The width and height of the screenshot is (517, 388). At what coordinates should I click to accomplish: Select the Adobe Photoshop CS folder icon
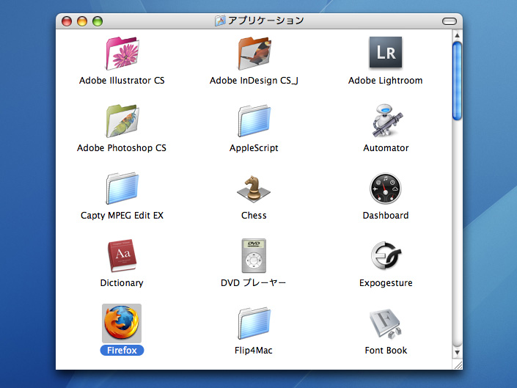122,121
